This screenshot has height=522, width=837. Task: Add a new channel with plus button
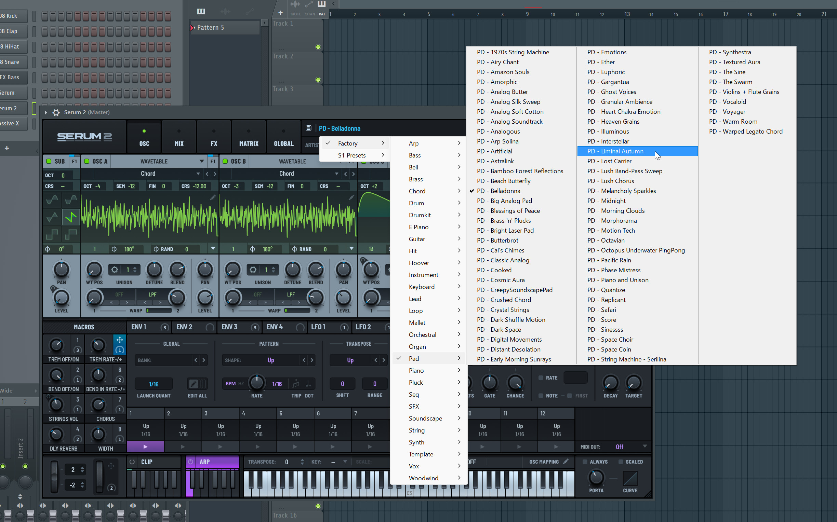pos(6,148)
